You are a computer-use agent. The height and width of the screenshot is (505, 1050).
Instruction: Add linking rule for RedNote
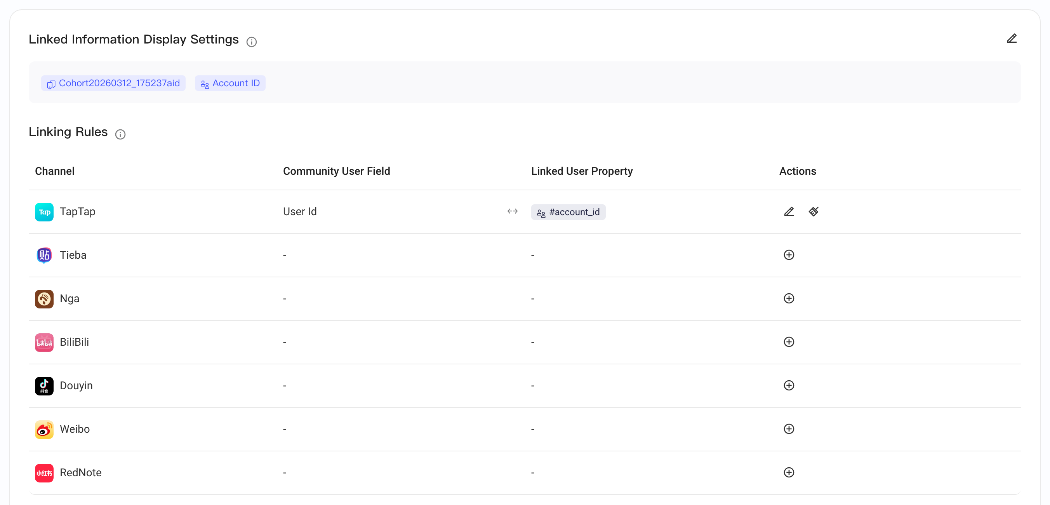(x=789, y=472)
